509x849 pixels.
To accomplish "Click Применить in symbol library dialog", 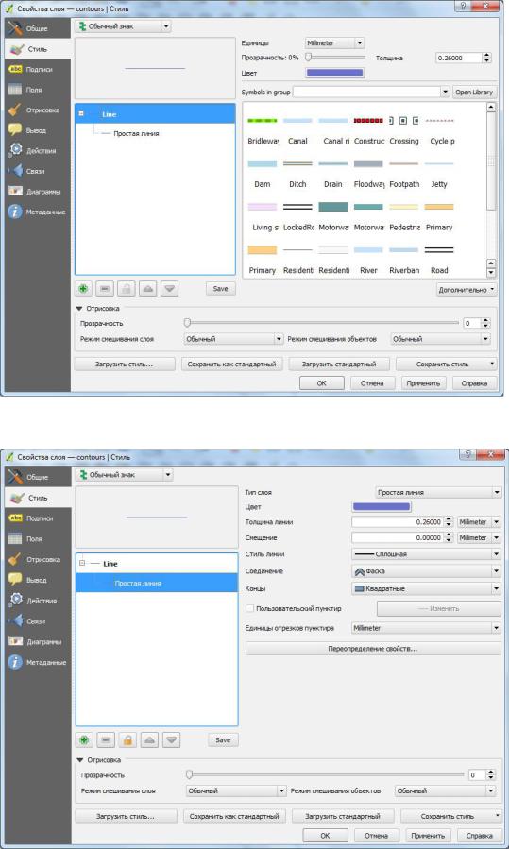I will click(x=423, y=383).
